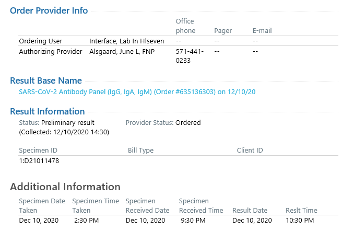Click the E-mail column header
Image resolution: width=342 pixels, height=231 pixels.
262,30
